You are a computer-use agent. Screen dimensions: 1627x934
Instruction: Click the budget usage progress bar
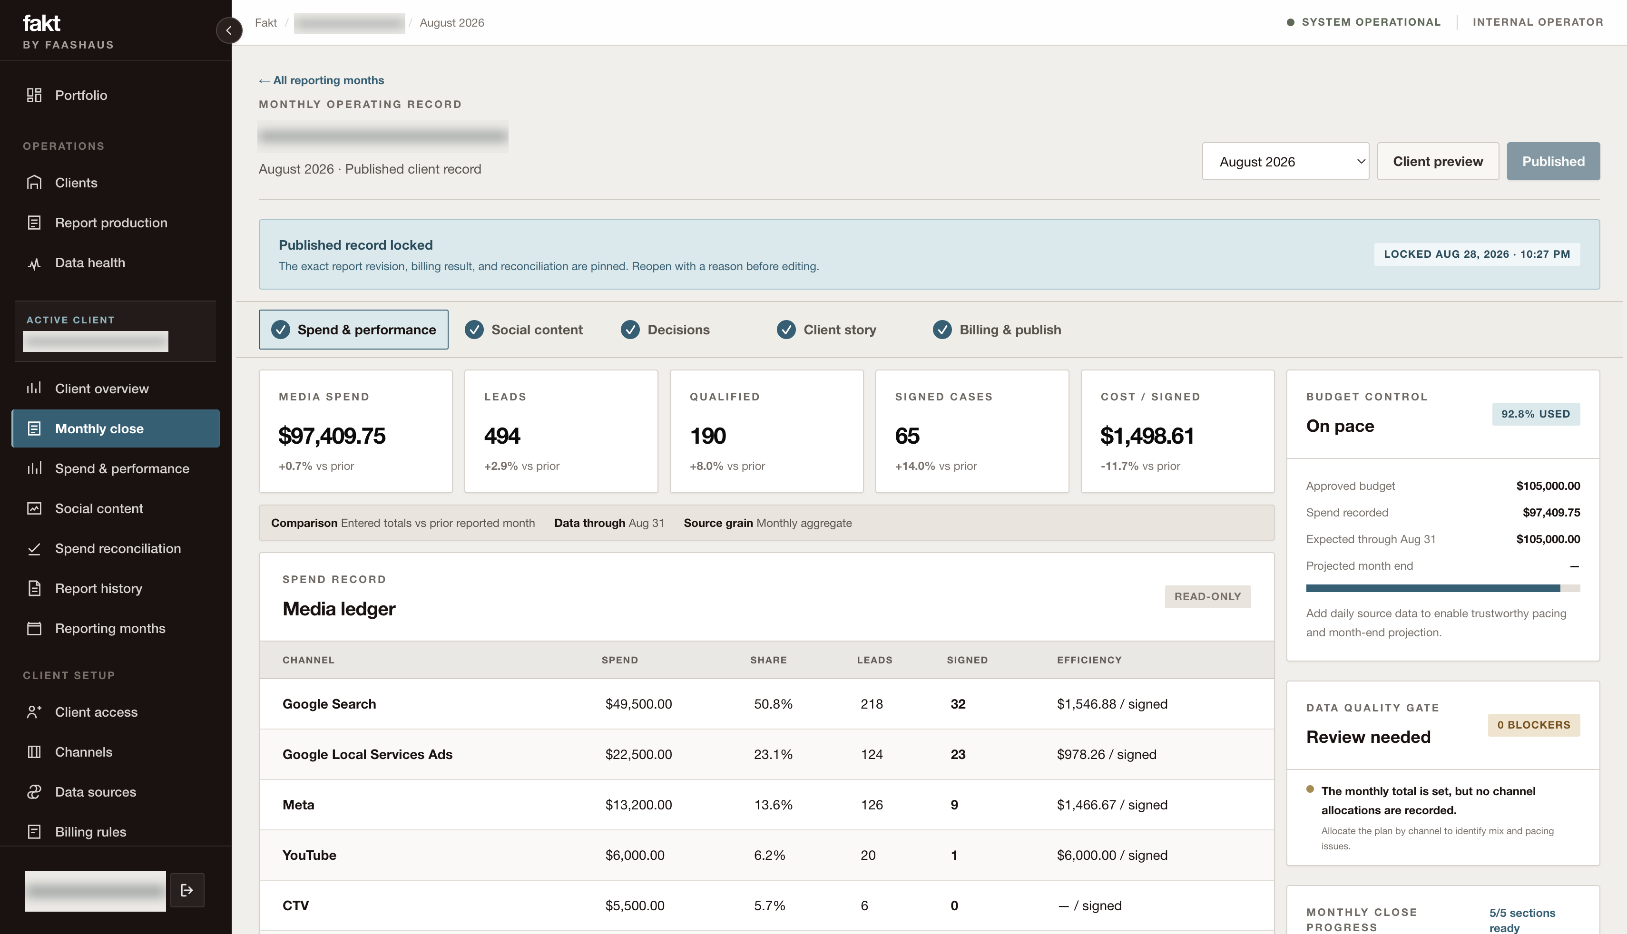(1443, 588)
